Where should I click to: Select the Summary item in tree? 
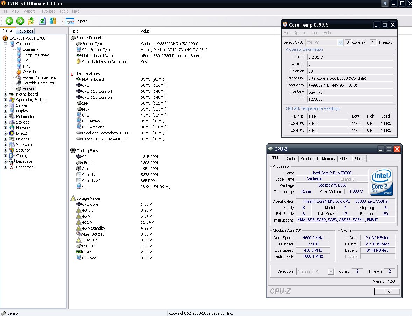(x=30, y=49)
